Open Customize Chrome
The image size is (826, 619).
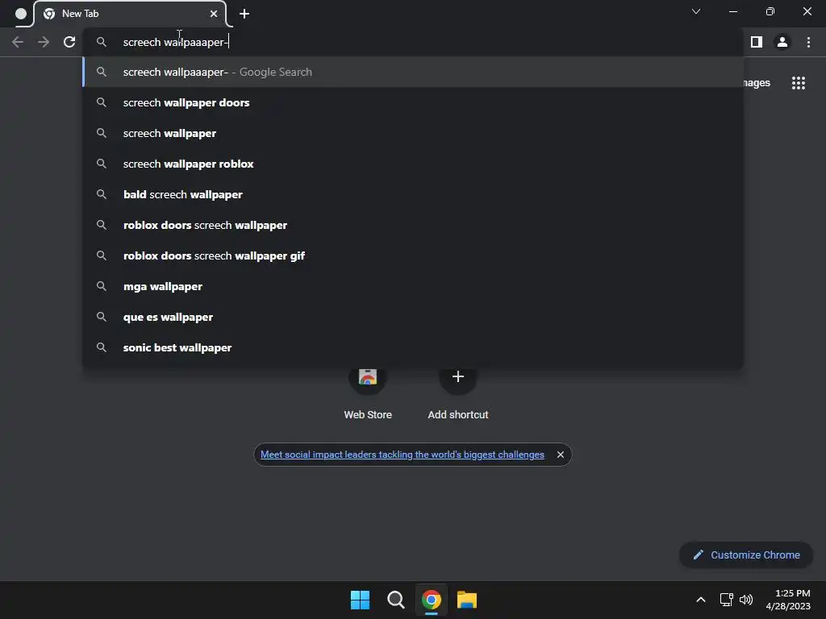pos(746,555)
